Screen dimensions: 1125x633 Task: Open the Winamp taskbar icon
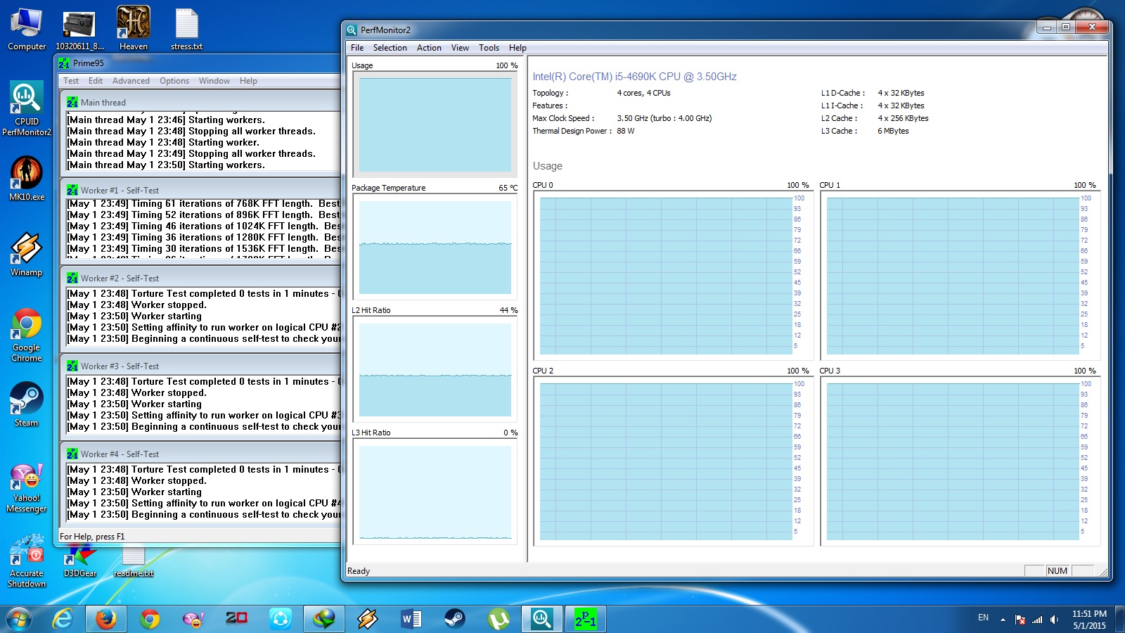pos(368,619)
